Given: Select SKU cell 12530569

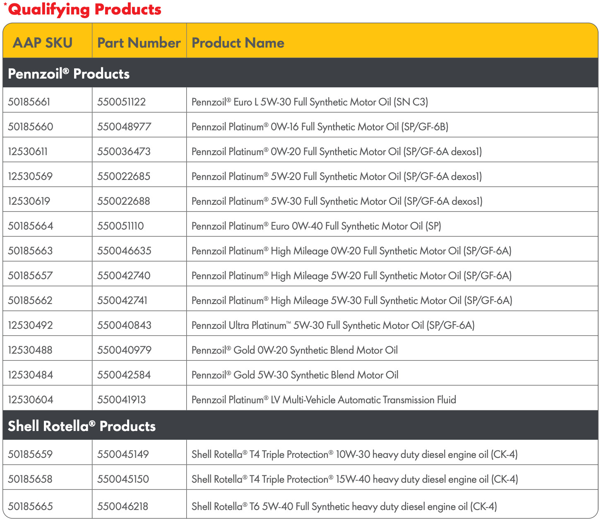Looking at the screenshot, I should tap(30, 176).
